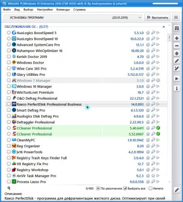The image size is (183, 202).
Task: Click the pencil icon at bottom right
Action: point(177,190)
